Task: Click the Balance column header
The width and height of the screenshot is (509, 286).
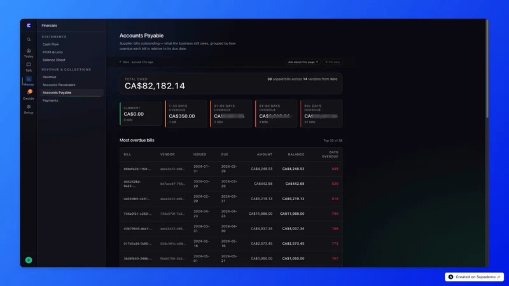Action: click(296, 154)
